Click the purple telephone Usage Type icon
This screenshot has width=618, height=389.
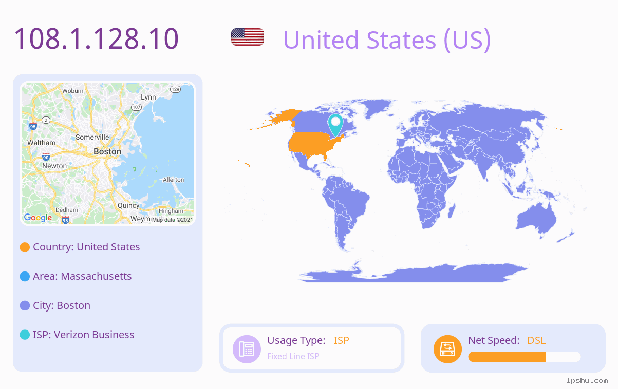click(x=247, y=349)
